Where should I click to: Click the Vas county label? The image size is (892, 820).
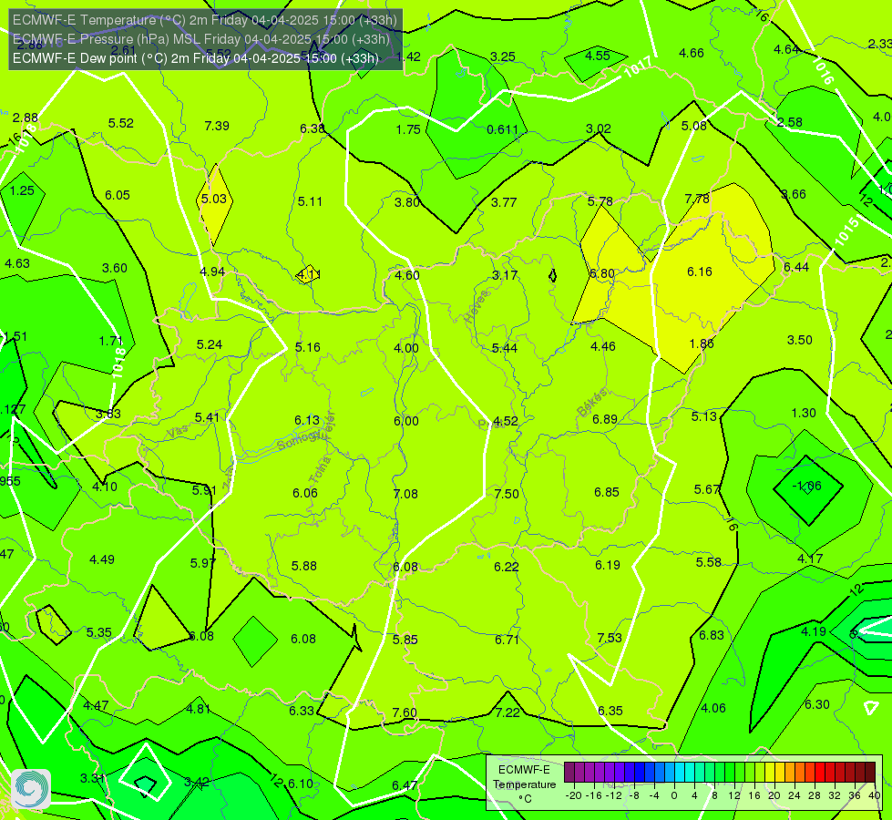(x=178, y=432)
